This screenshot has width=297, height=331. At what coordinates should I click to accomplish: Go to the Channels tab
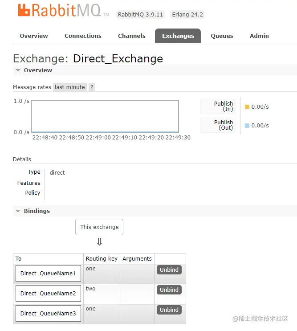coord(132,36)
